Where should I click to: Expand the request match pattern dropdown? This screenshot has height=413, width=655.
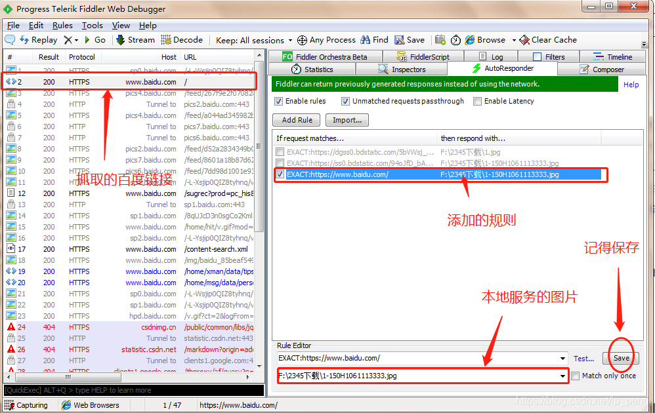click(562, 359)
